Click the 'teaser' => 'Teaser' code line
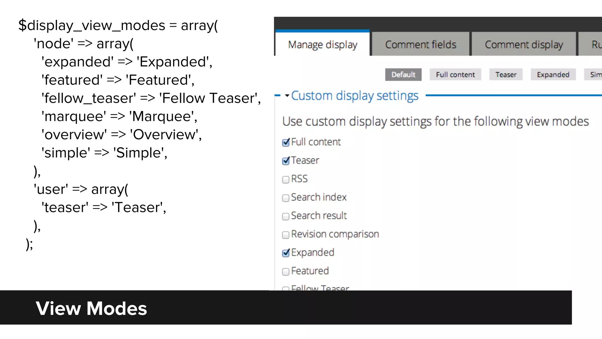The width and height of the screenshot is (602, 339). pos(104,207)
